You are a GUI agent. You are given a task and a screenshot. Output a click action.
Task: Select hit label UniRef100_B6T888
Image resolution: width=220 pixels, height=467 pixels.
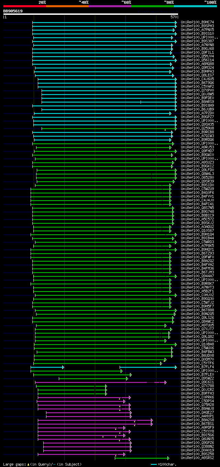[x=197, y=310]
